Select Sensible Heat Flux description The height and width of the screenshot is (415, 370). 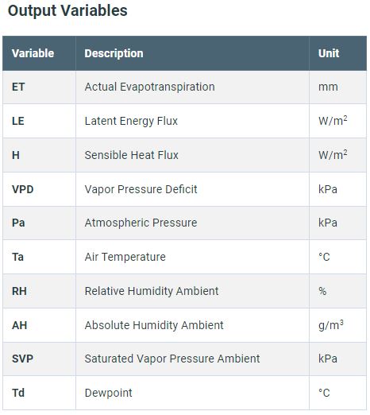pyautogui.click(x=131, y=155)
